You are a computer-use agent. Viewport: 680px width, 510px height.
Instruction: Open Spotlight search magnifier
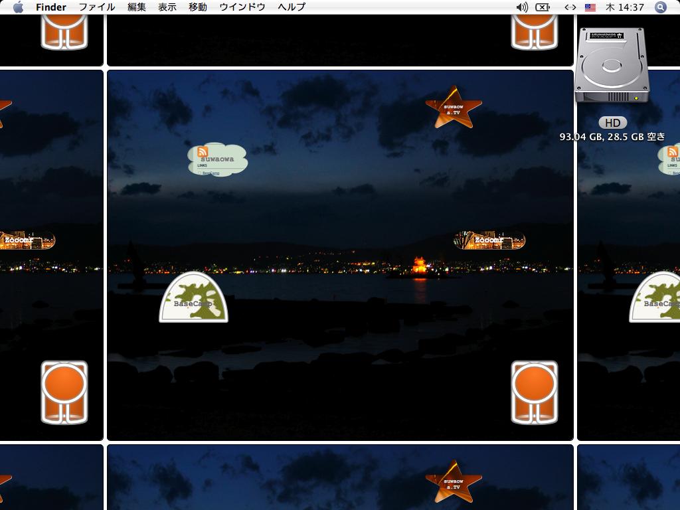661,7
